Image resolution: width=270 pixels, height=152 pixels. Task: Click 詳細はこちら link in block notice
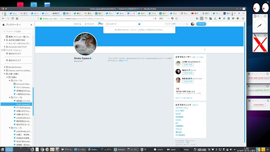(x=123, y=61)
